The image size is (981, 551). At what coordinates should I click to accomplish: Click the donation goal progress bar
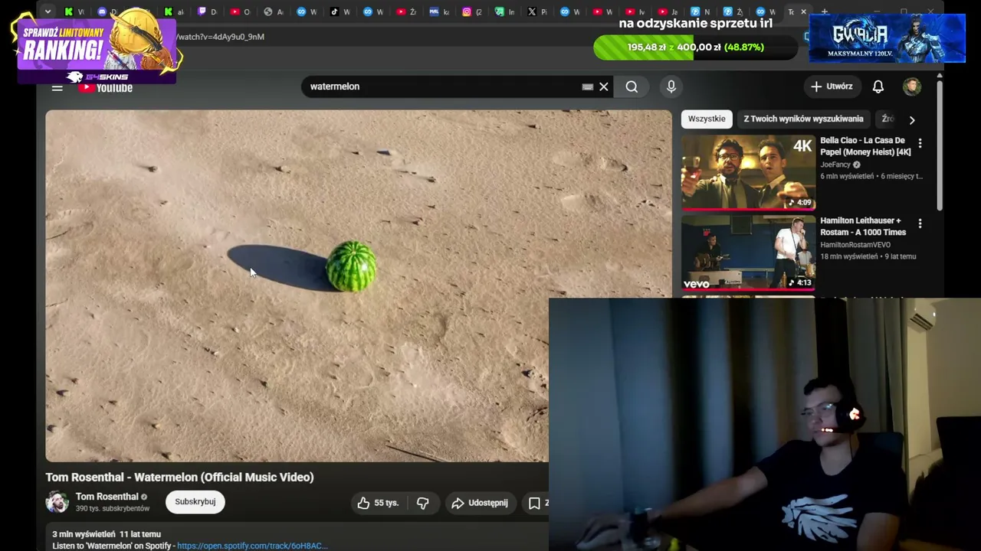[695, 47]
